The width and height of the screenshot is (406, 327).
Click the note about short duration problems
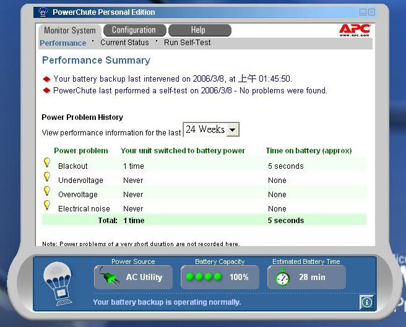click(x=141, y=244)
